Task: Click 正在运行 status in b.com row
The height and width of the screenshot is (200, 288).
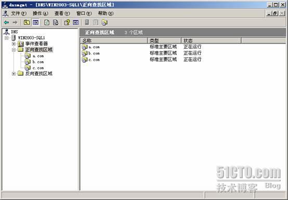Action: click(x=192, y=53)
